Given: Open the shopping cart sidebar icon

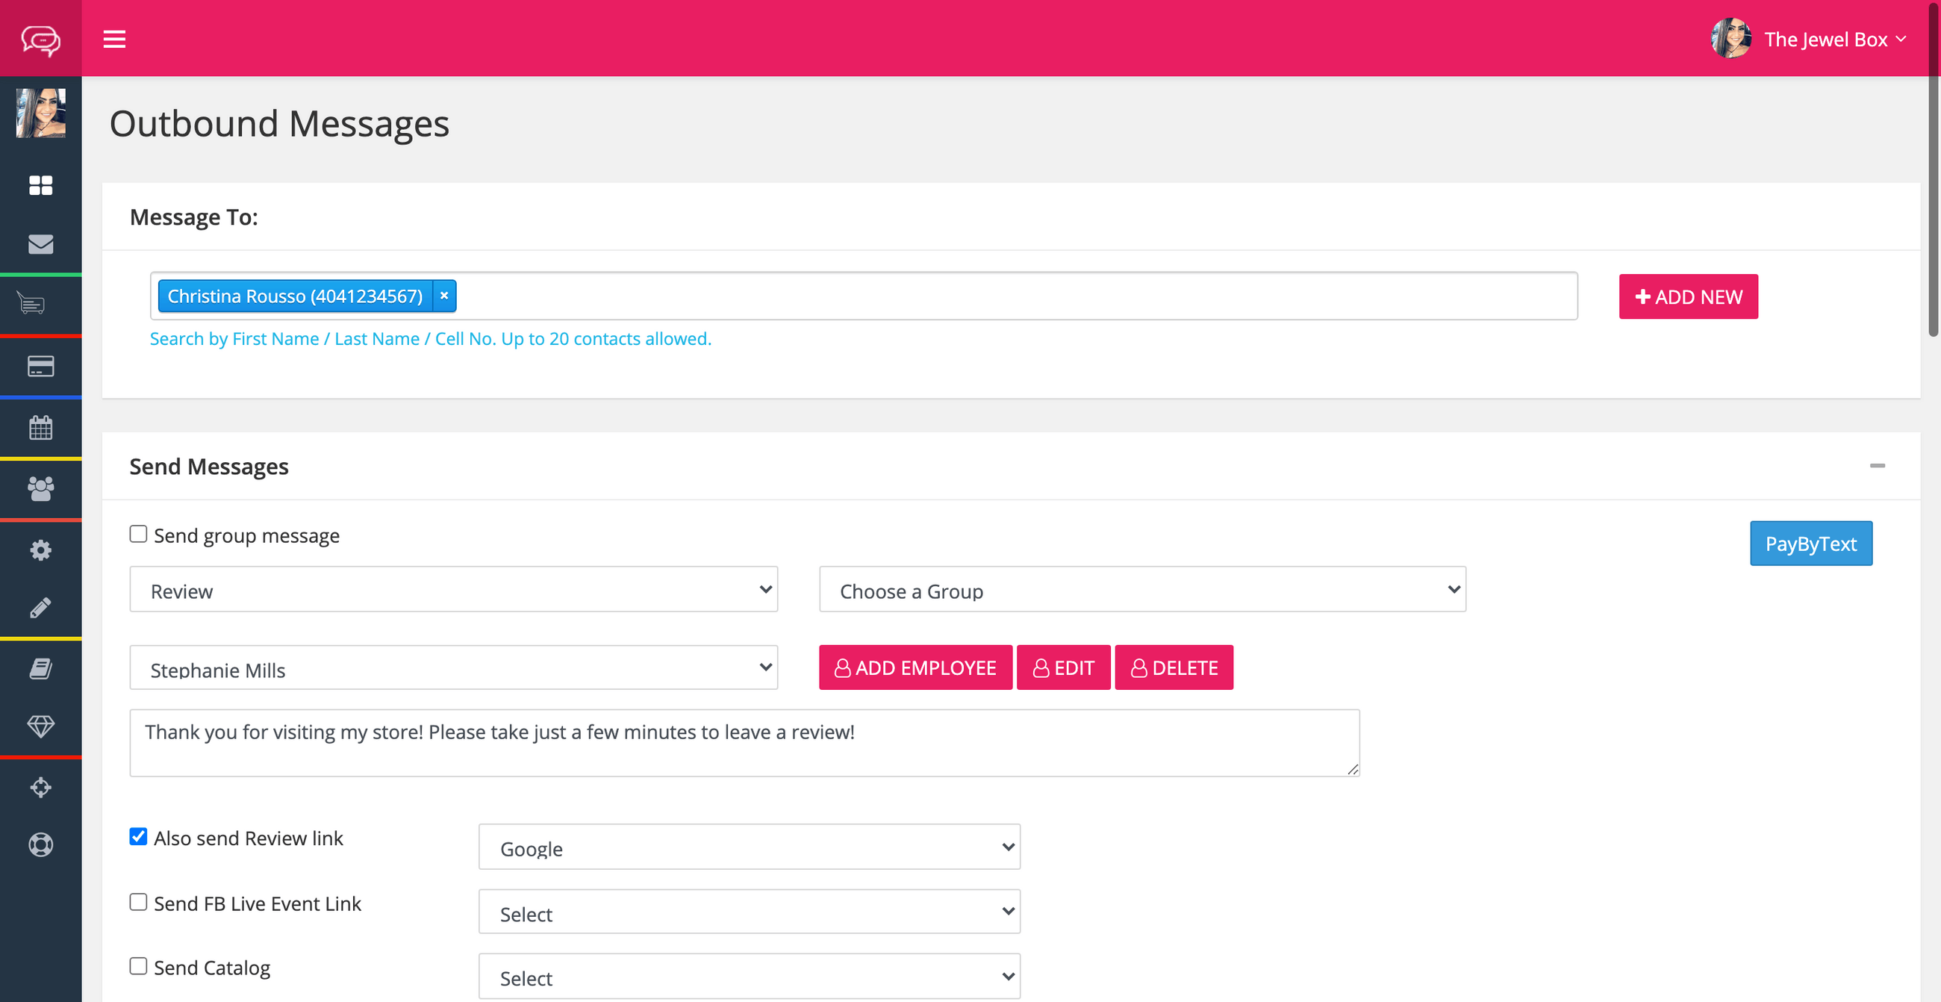Looking at the screenshot, I should (31, 304).
